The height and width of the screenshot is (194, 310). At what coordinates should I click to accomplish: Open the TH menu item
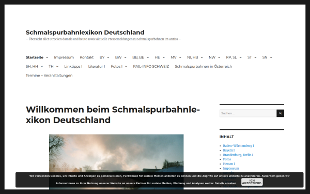pyautogui.click(x=51, y=67)
